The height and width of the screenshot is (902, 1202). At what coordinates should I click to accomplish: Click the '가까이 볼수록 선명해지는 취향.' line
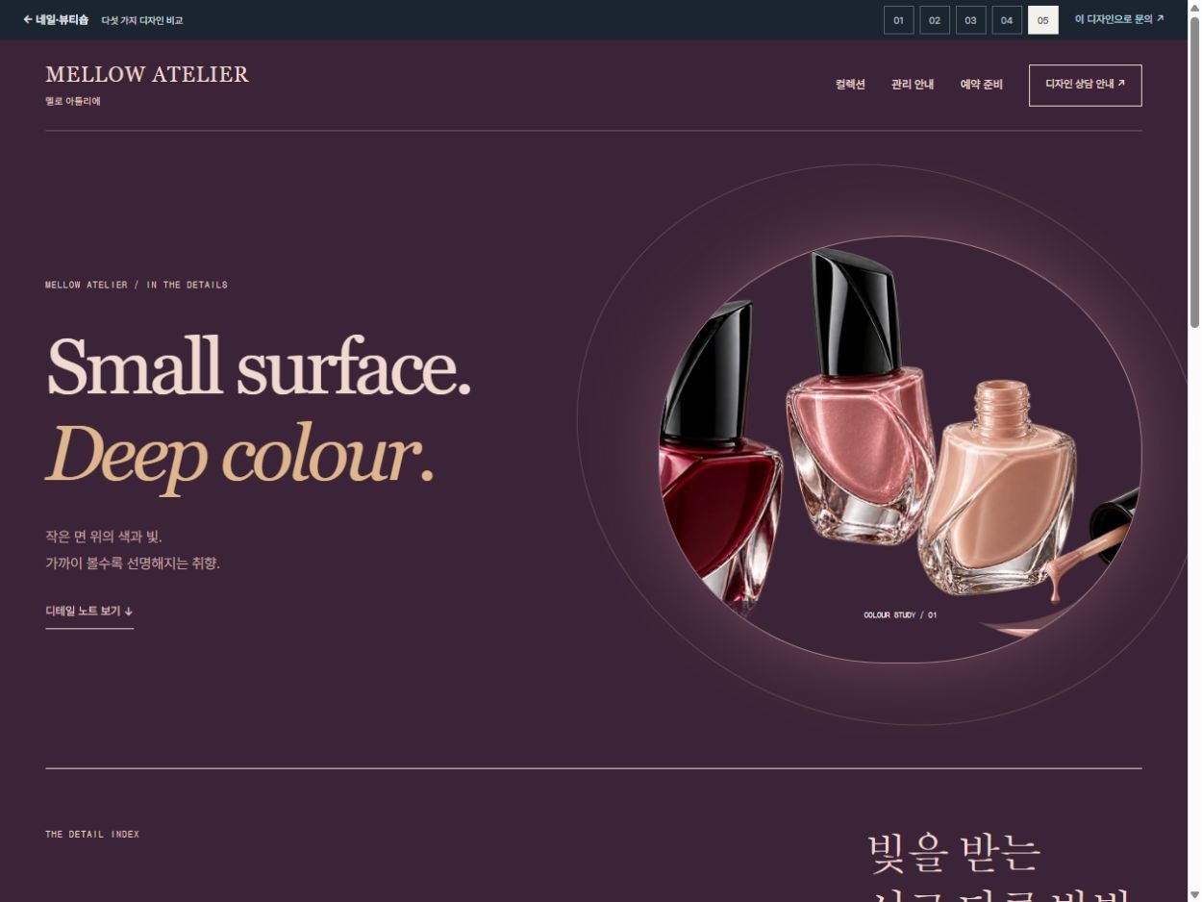[133, 564]
